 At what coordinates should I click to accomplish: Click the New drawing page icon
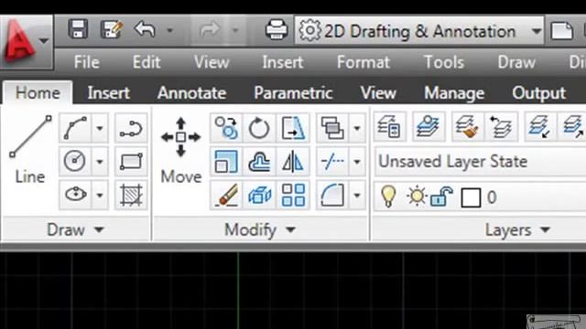coord(562,30)
